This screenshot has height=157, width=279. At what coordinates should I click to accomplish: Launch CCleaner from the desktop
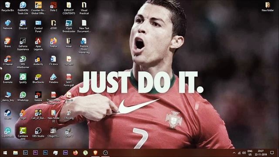[x=8, y=61]
